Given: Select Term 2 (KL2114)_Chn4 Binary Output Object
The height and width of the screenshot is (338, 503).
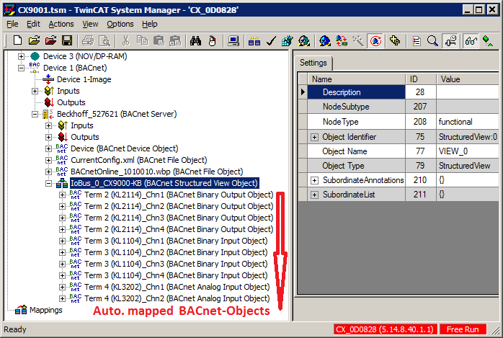Looking at the screenshot, I should (179, 229).
